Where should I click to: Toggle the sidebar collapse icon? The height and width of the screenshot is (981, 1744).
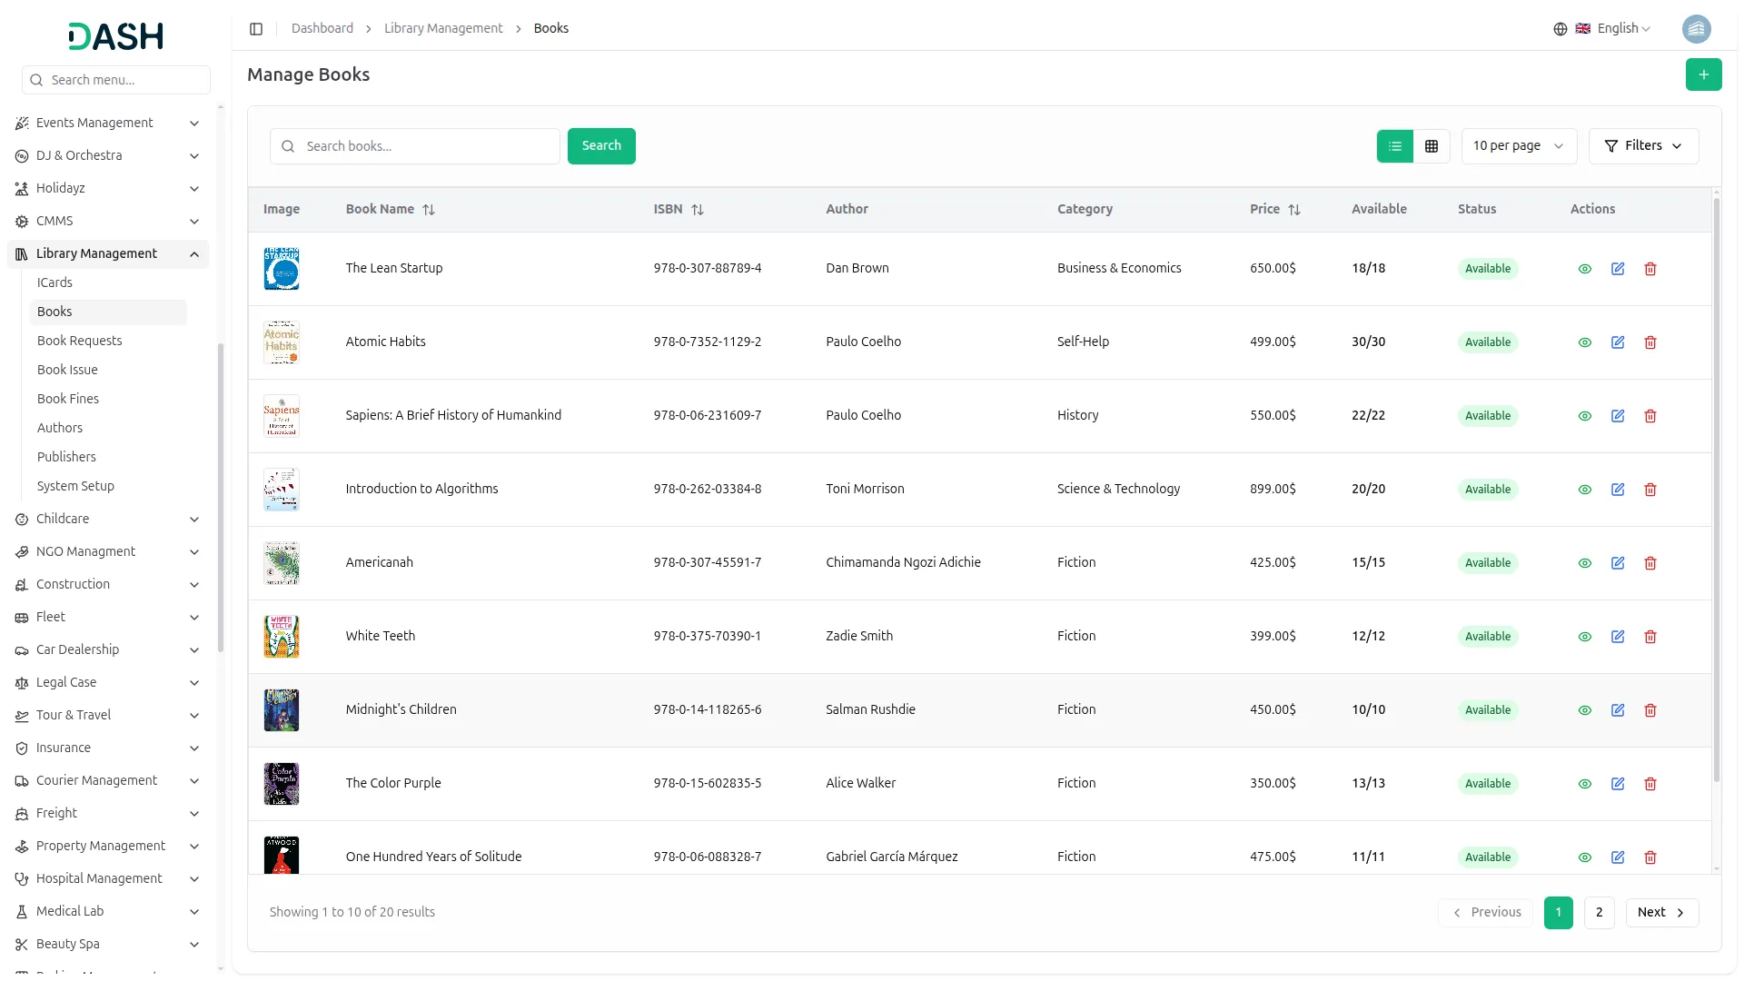tap(256, 29)
